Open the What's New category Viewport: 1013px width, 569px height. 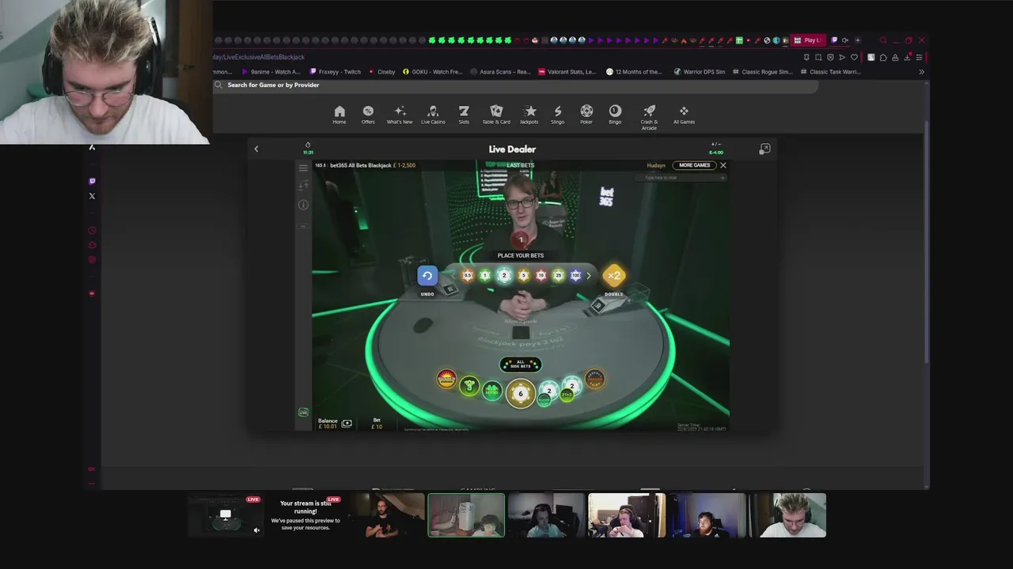tap(400, 115)
